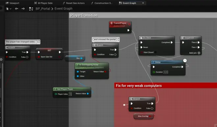Image resolution: width=217 pixels, height=127 pixels.
Task: Click the Delay node clock icon
Action: (185, 60)
